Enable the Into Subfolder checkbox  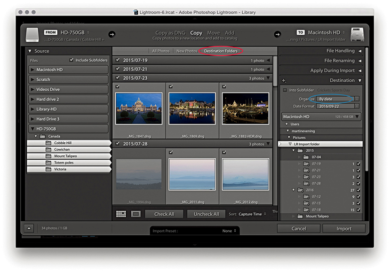point(285,90)
